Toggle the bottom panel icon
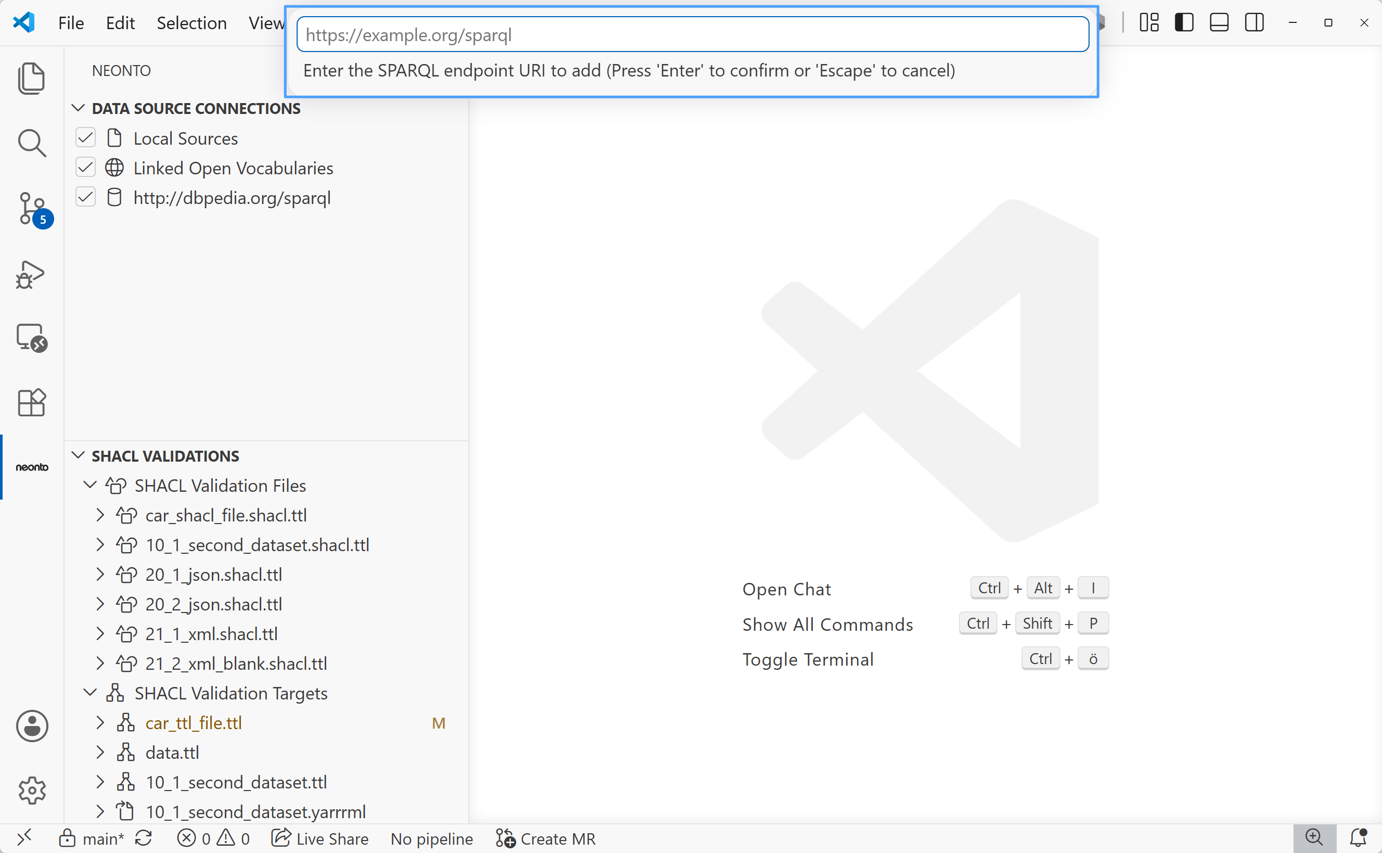Image resolution: width=1382 pixels, height=853 pixels. (x=1219, y=22)
